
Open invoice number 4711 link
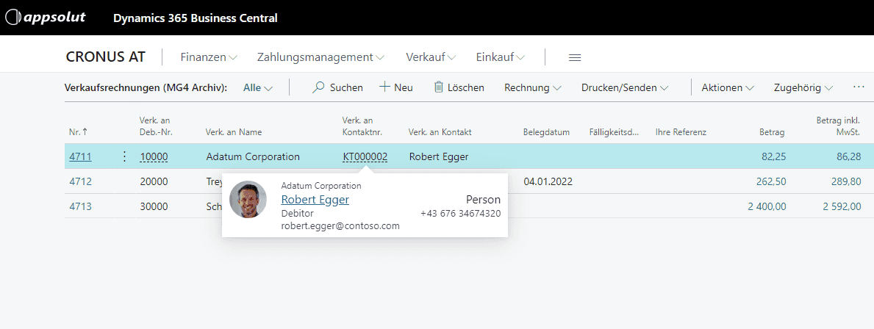pyautogui.click(x=80, y=156)
